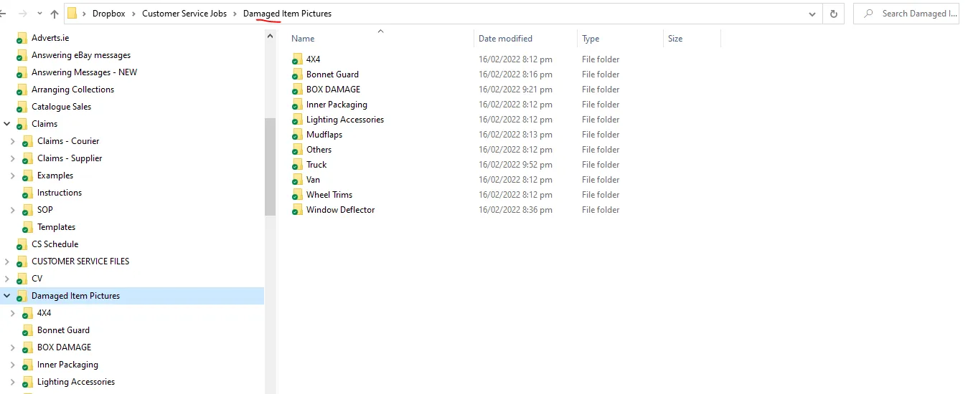Click the Forward navigation arrow

click(x=22, y=14)
